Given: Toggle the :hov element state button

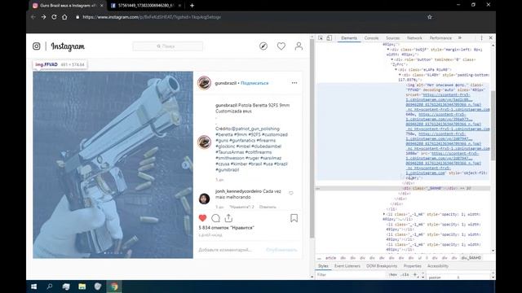Looking at the screenshot, I should 393,275.
